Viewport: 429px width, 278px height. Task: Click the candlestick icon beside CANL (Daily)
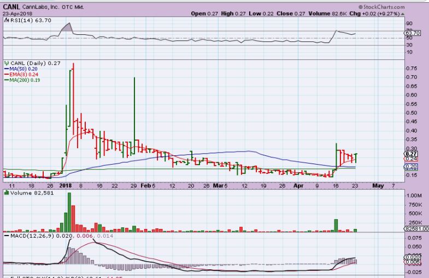[7, 63]
